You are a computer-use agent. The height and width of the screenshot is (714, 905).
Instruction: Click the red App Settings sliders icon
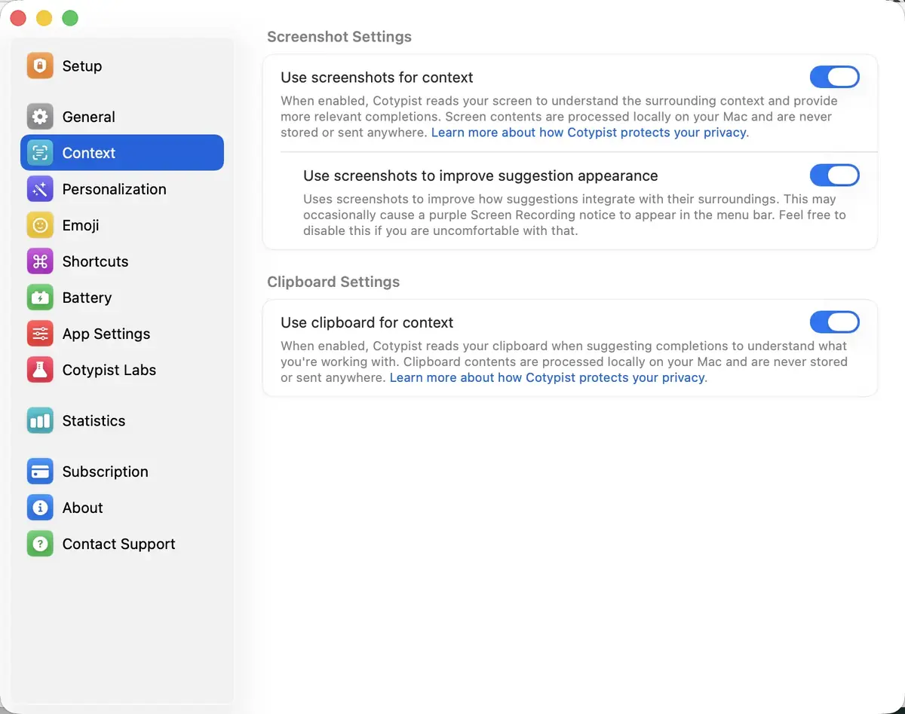point(40,334)
